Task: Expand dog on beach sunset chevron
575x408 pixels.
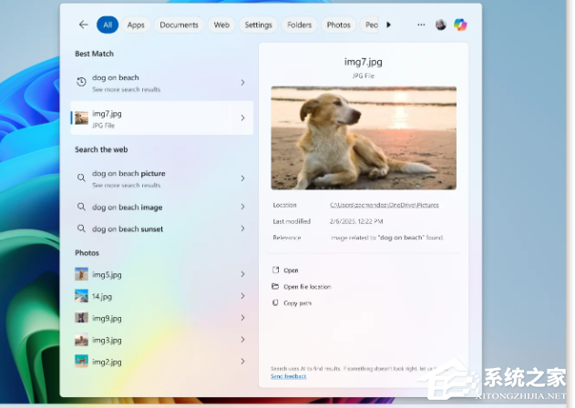Action: 242,229
